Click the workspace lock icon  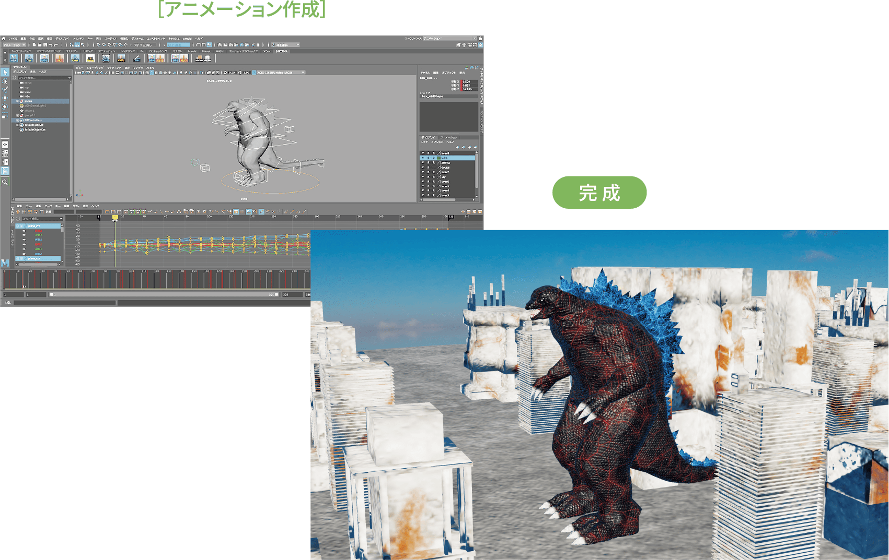(x=480, y=38)
